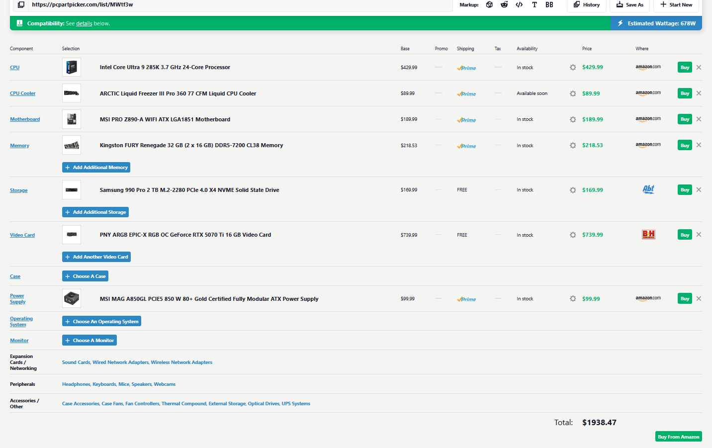Viewport: 712px width, 448px height.
Task: Buy the Intel Core Ultra 9 CPU
Action: click(685, 67)
